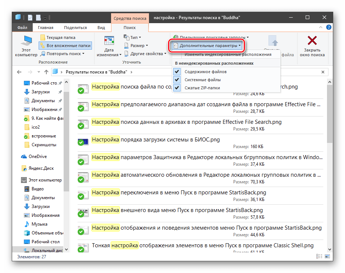Open the 'Вид' ribbon tab

[x=101, y=28]
